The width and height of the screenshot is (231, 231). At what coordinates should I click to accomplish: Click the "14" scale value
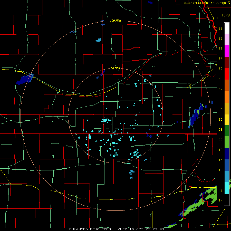click(220, 160)
